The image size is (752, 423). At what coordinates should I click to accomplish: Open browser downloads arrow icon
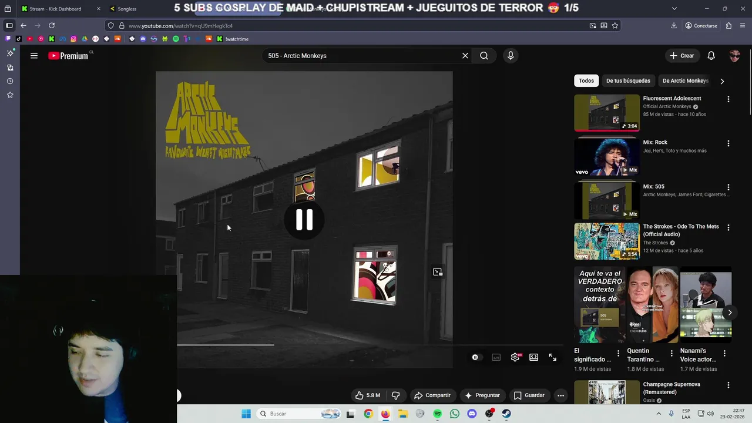(x=674, y=26)
